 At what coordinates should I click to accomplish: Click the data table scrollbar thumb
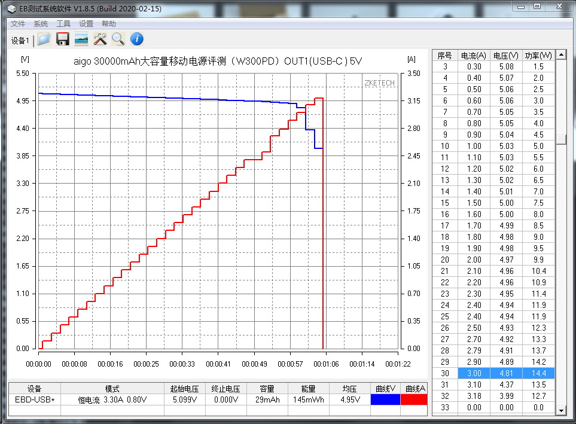point(561,139)
